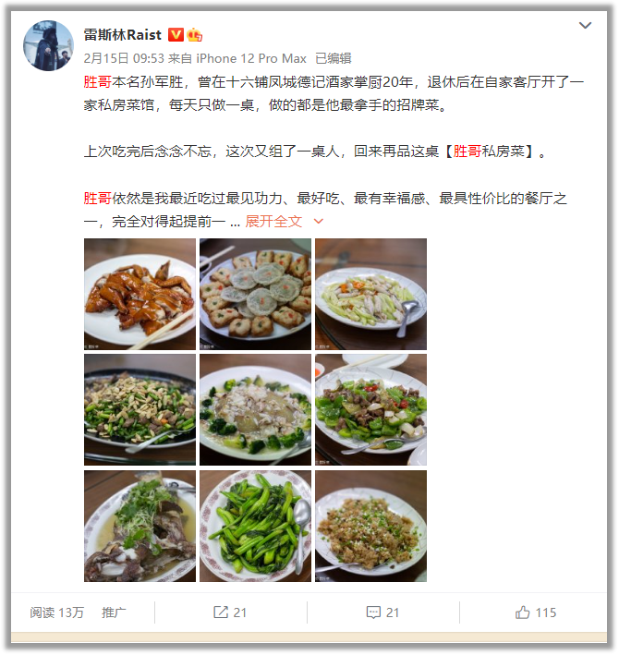The width and height of the screenshot is (619, 655).
Task: Click the 2月15日 09:53 timestamp
Action: (124, 58)
